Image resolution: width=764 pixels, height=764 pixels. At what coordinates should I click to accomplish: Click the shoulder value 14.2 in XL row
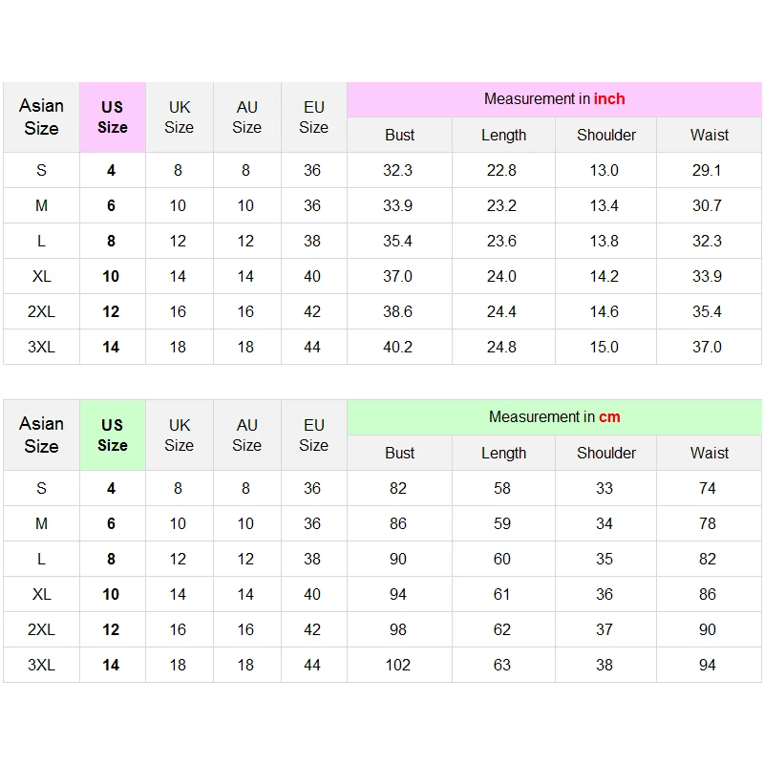(604, 276)
